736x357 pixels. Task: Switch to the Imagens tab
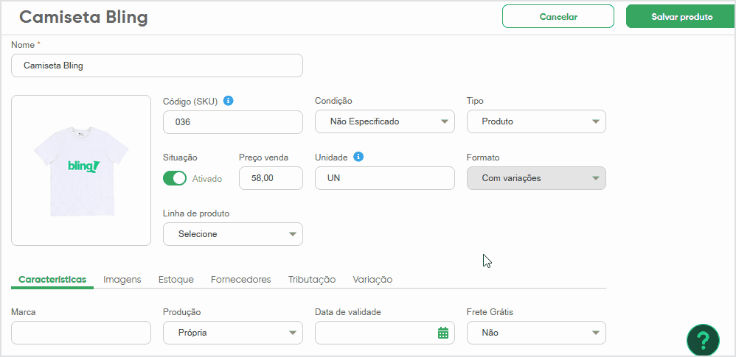122,280
